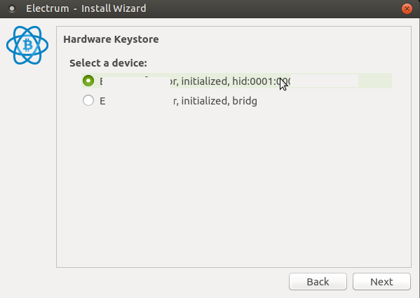Click the letter 'E' of the second device

click(102, 101)
